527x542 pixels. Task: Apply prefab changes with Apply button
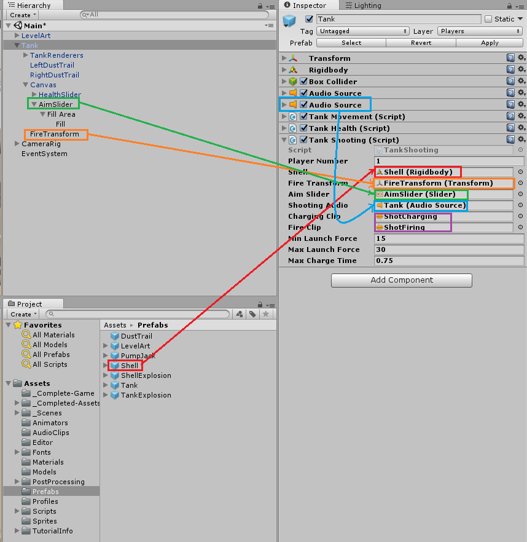[x=490, y=42]
